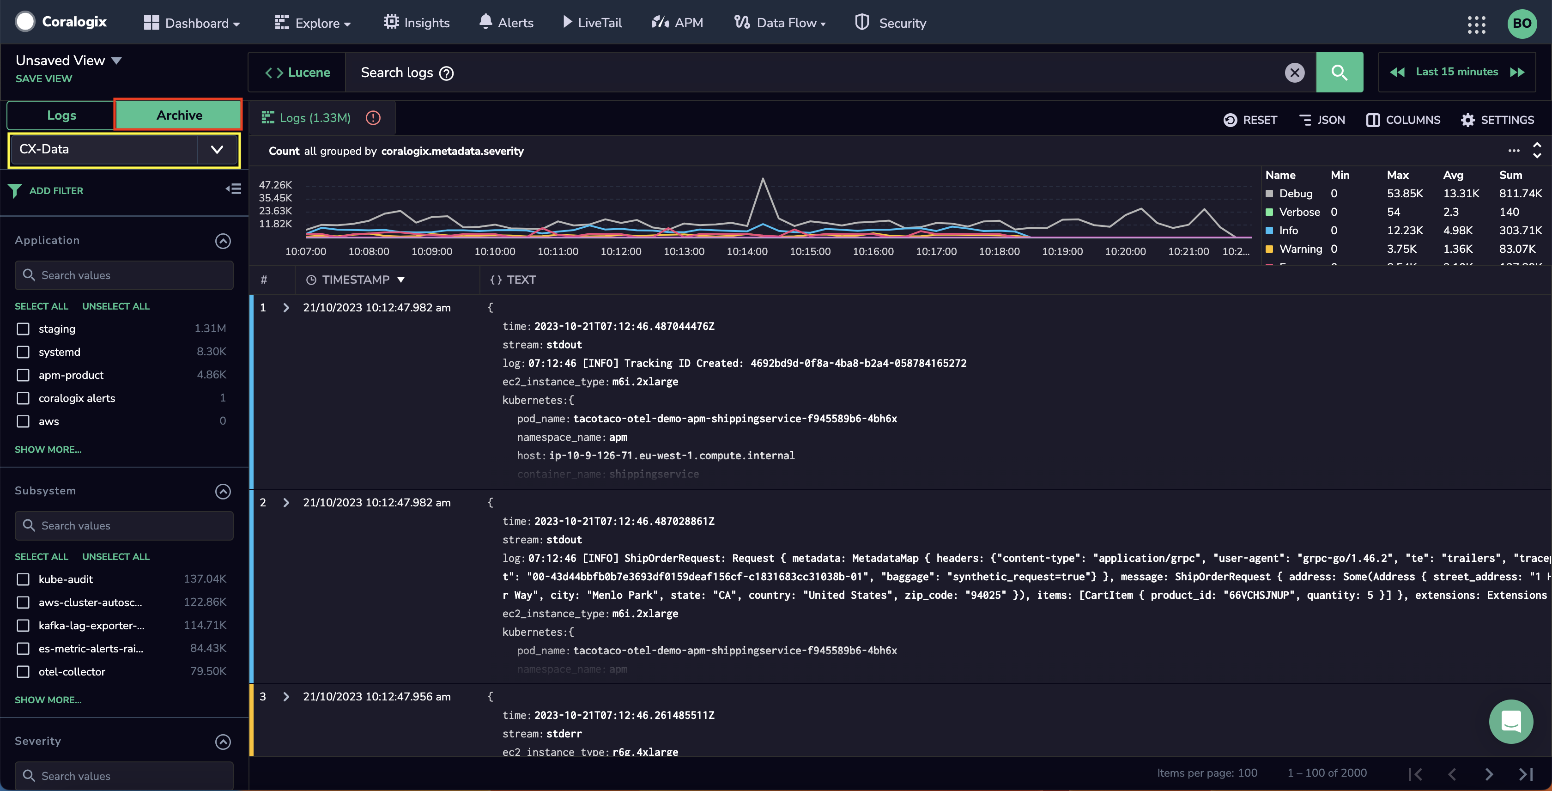Open the chat support bubble
Screen dimensions: 1552x791
click(x=1510, y=721)
